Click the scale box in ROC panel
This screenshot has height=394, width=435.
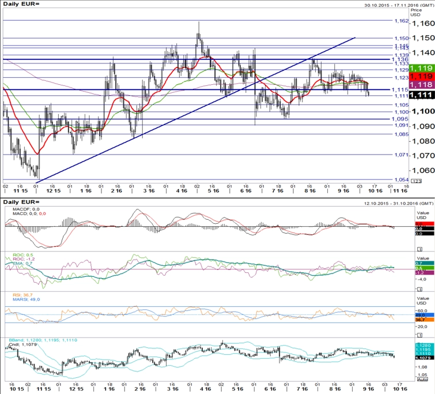tap(420, 289)
